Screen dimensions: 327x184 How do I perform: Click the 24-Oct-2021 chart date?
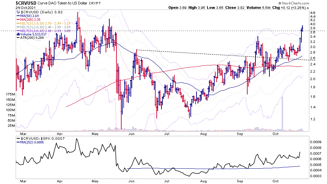26,8
